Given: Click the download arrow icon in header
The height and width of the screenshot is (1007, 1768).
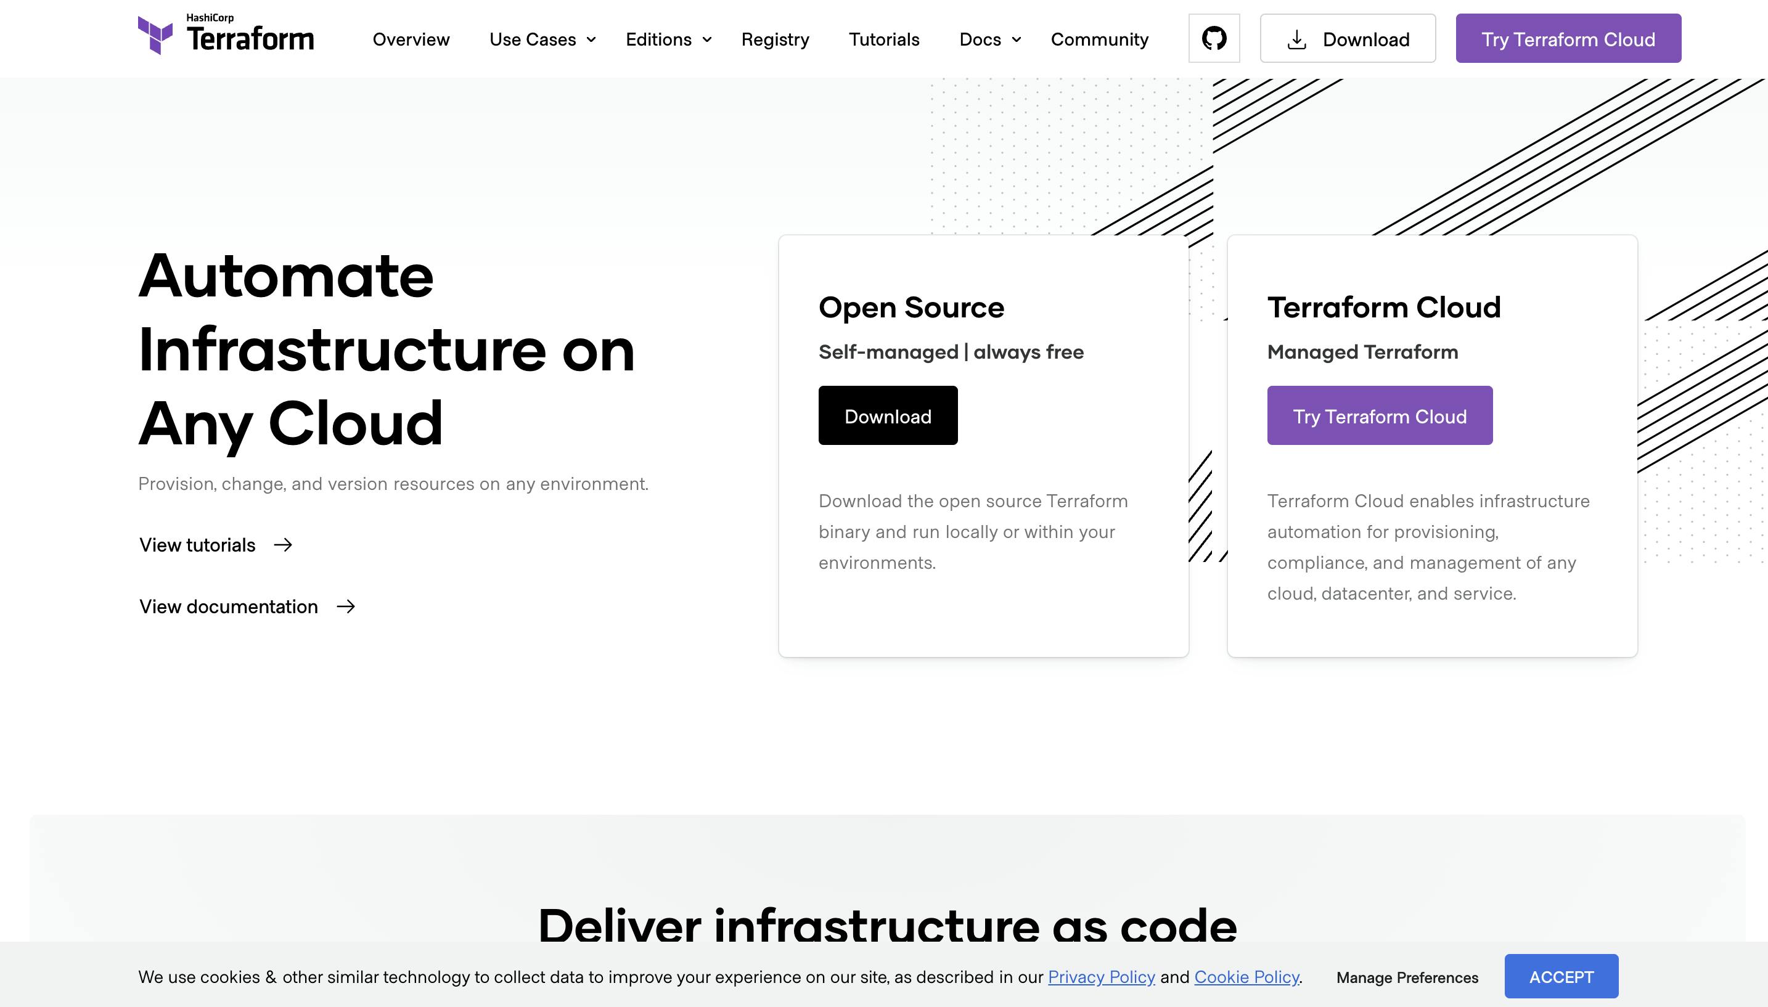Looking at the screenshot, I should (x=1297, y=39).
